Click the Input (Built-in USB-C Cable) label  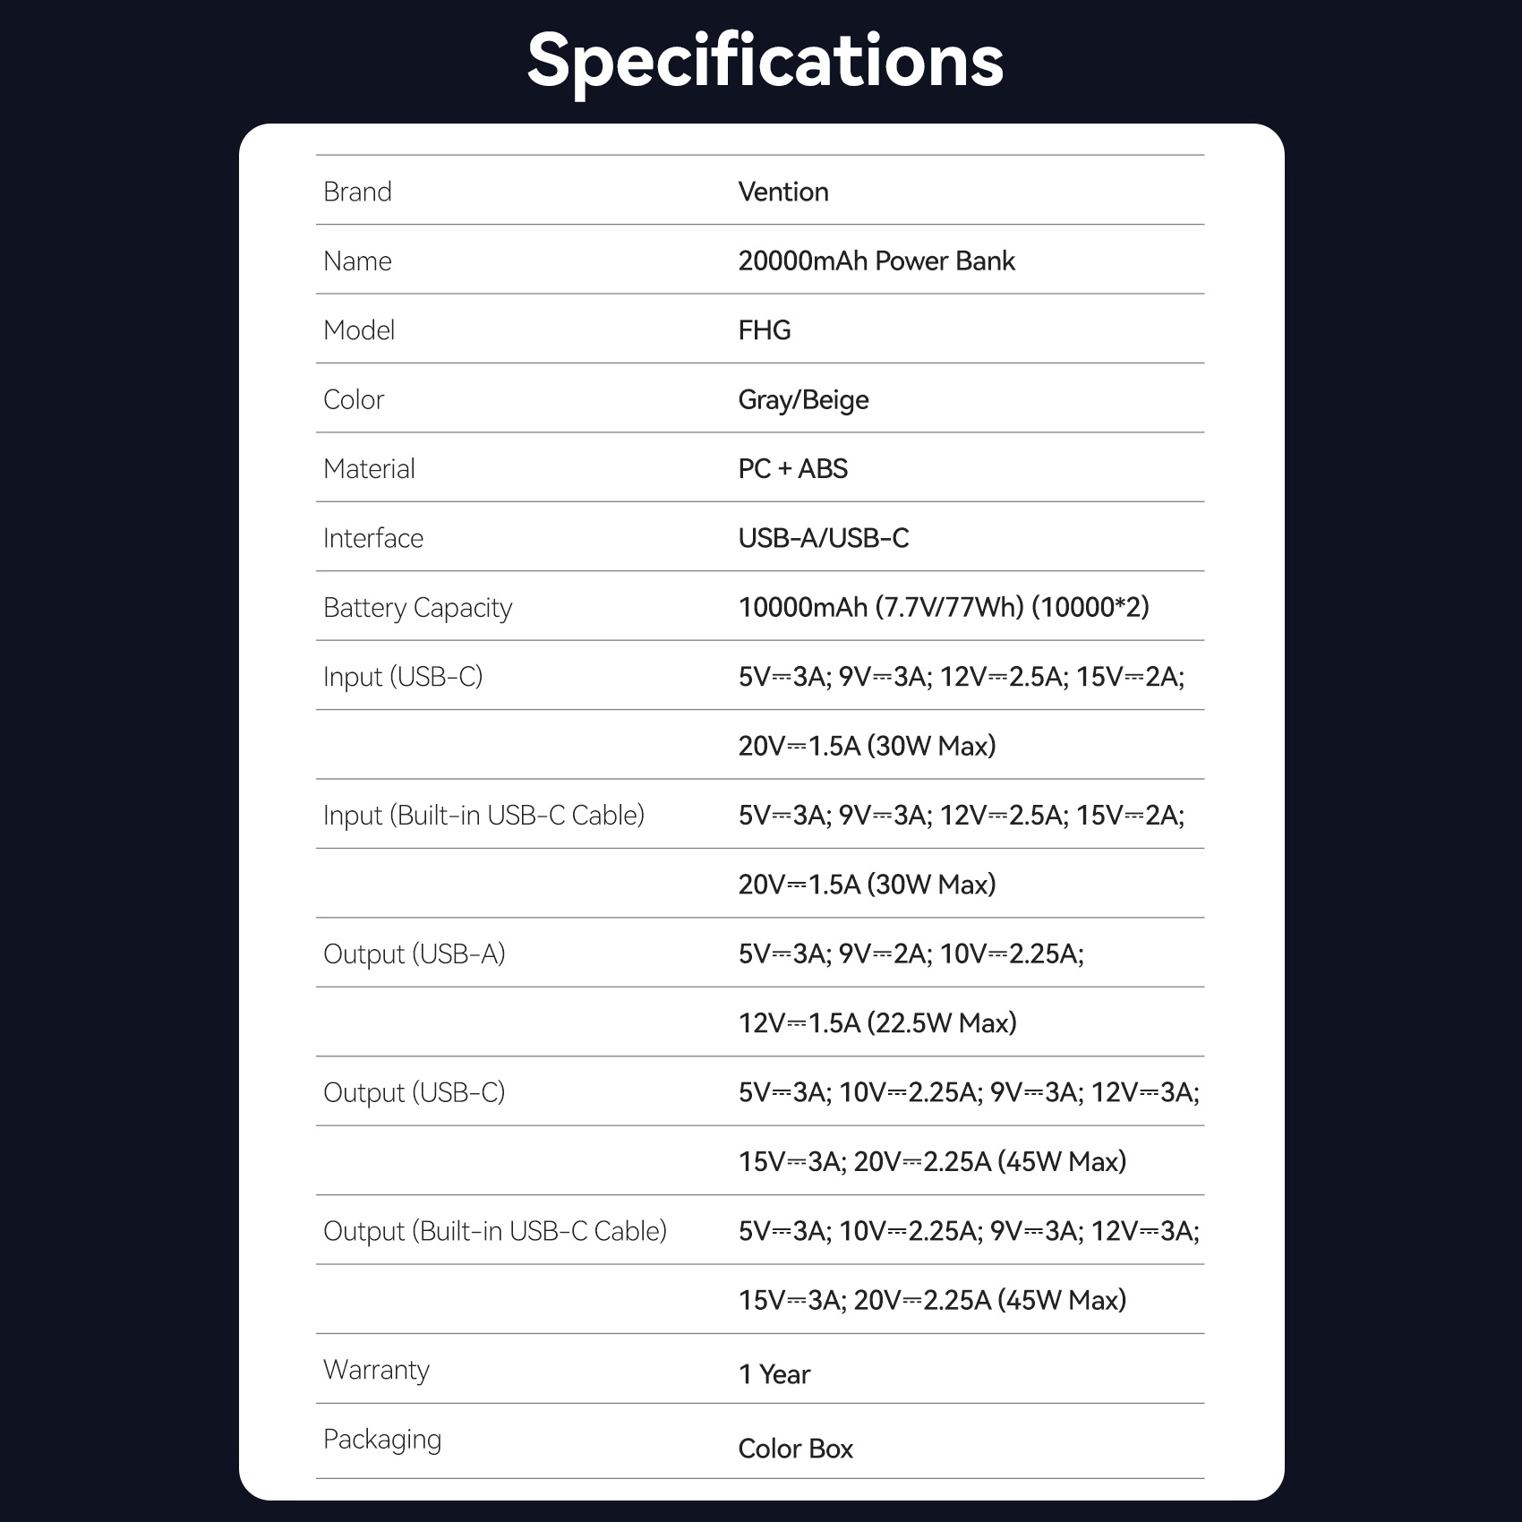click(483, 816)
